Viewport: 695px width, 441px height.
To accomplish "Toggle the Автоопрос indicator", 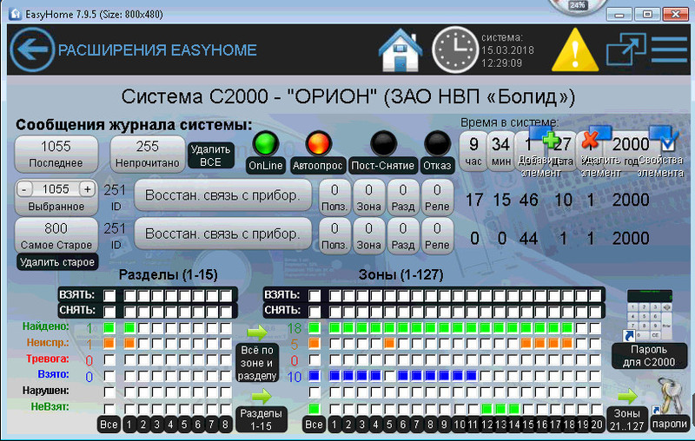I will 321,143.
